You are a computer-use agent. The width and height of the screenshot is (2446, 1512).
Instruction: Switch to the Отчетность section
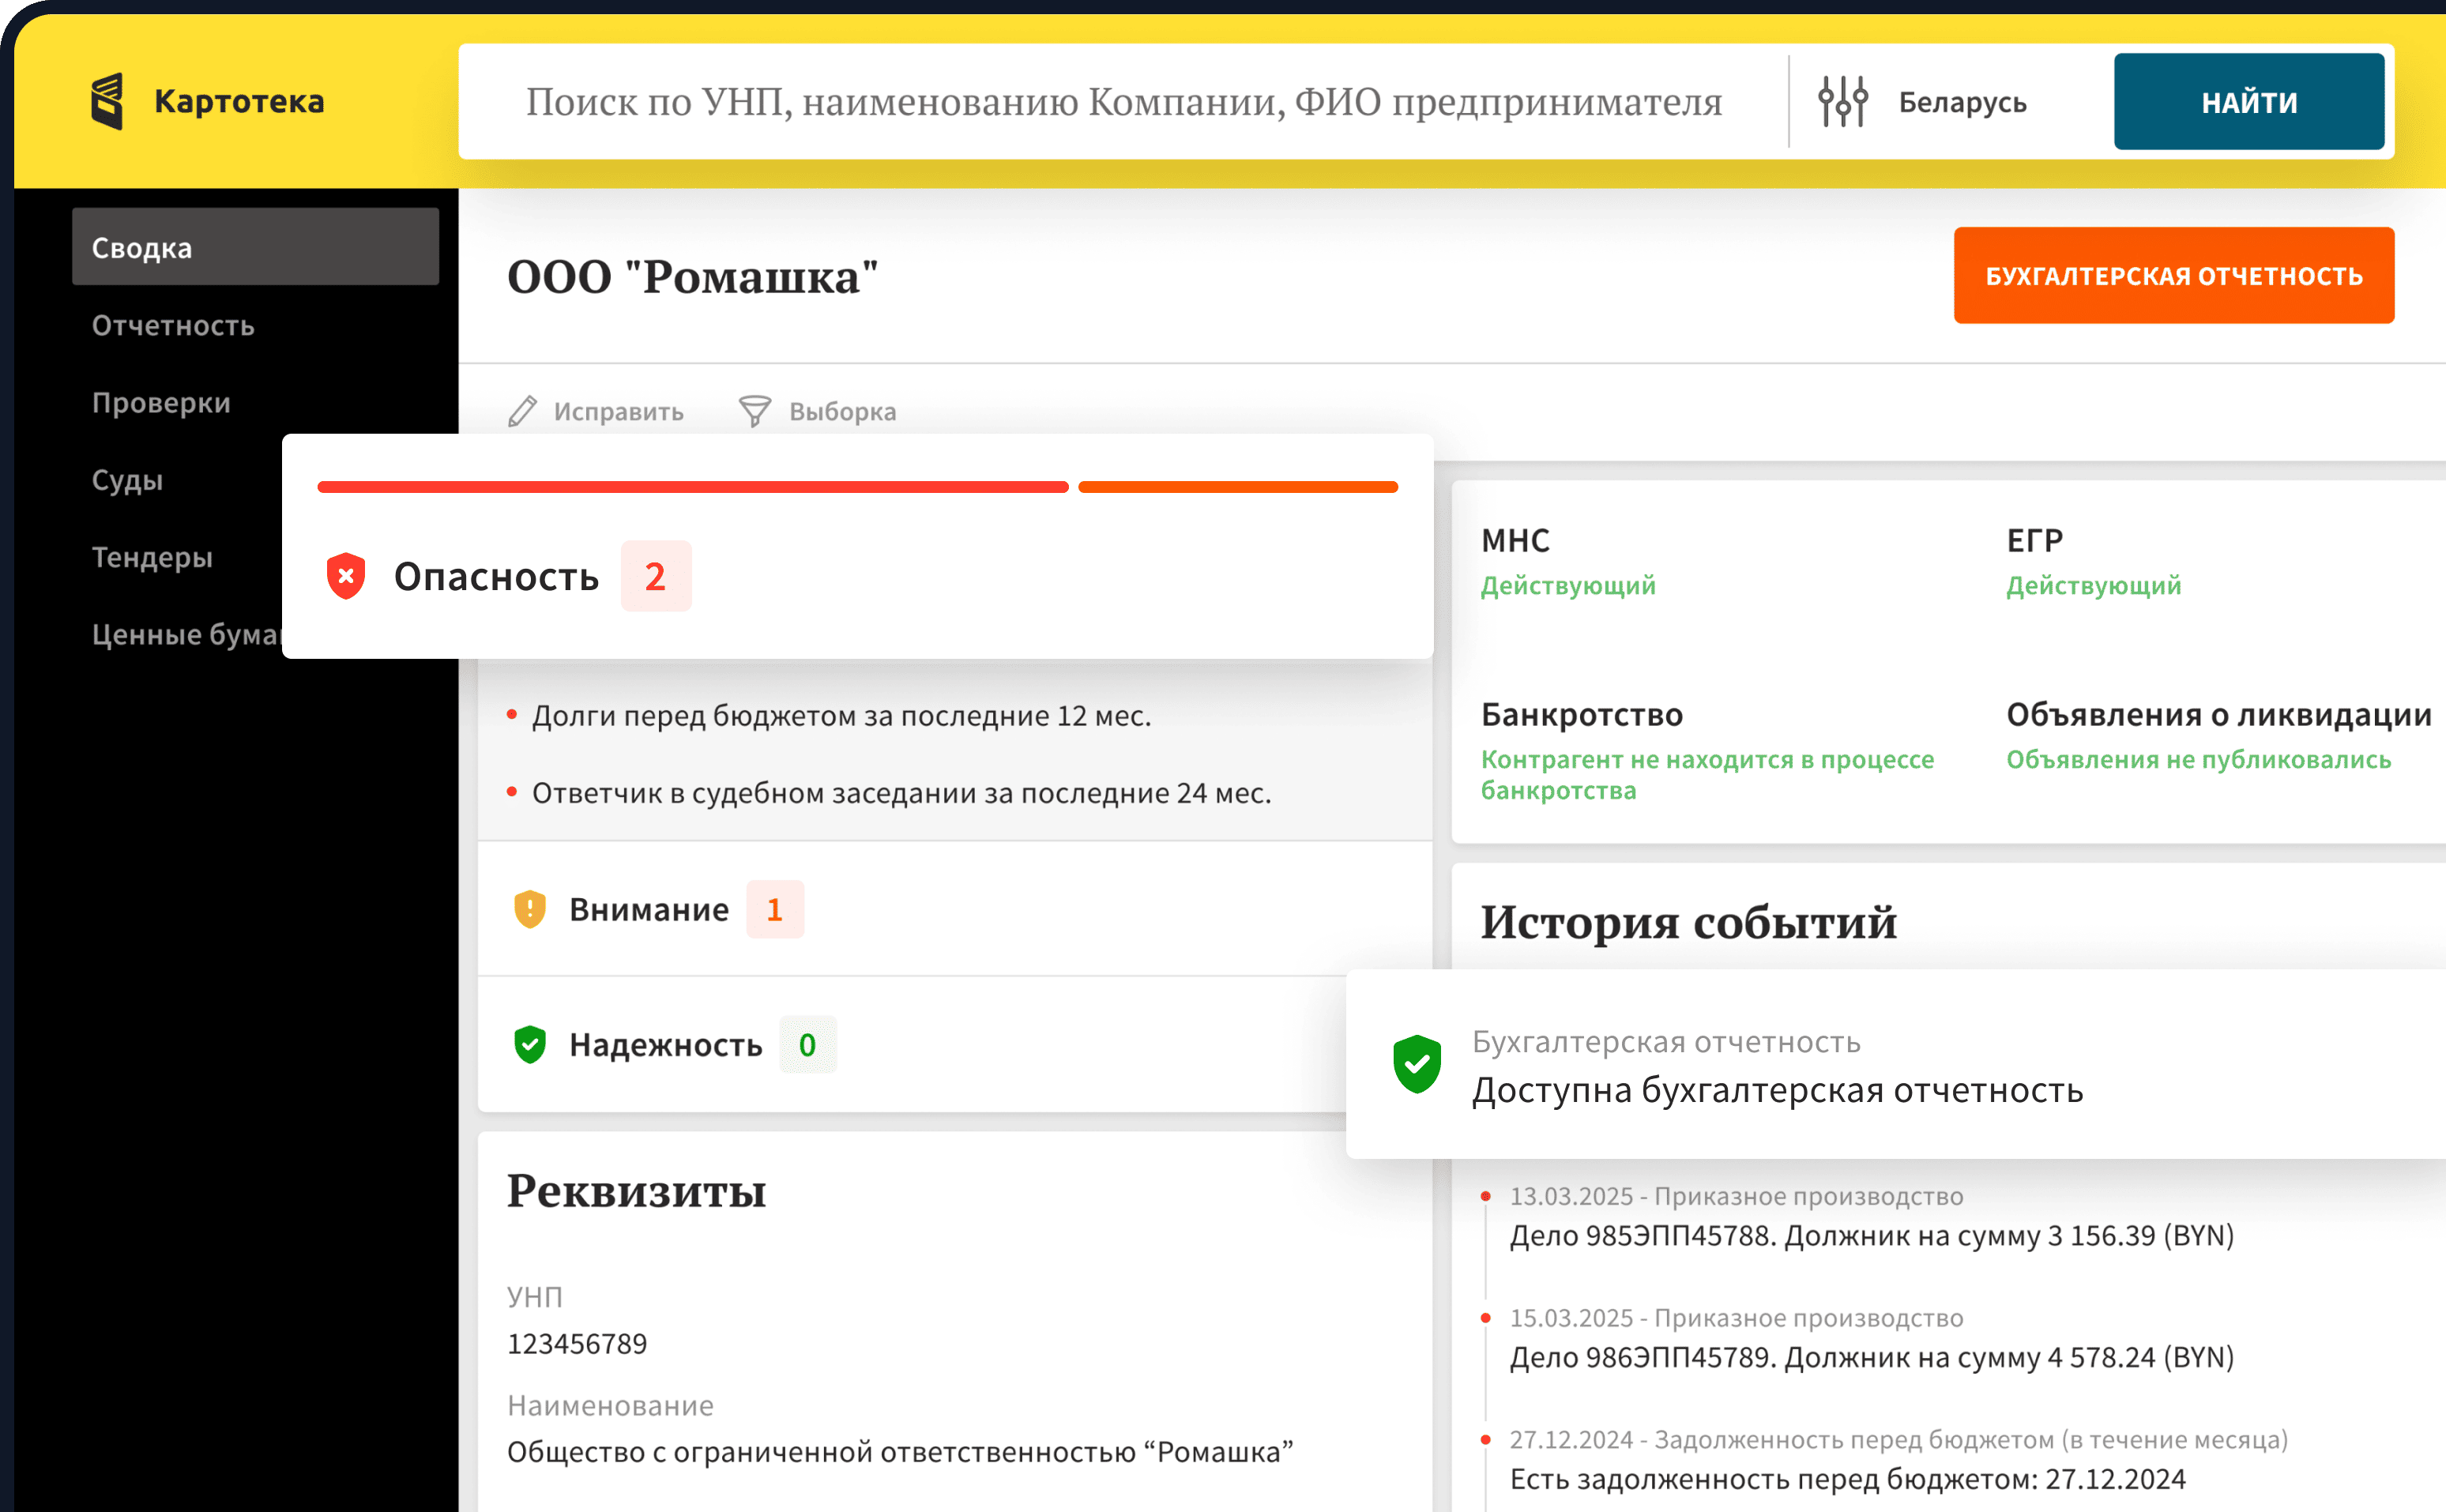(x=174, y=325)
